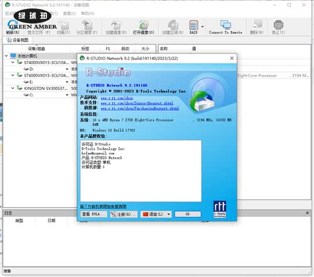The height and width of the screenshot is (277, 314).
Task: Click Ok in the About dialog
Action: (x=188, y=214)
